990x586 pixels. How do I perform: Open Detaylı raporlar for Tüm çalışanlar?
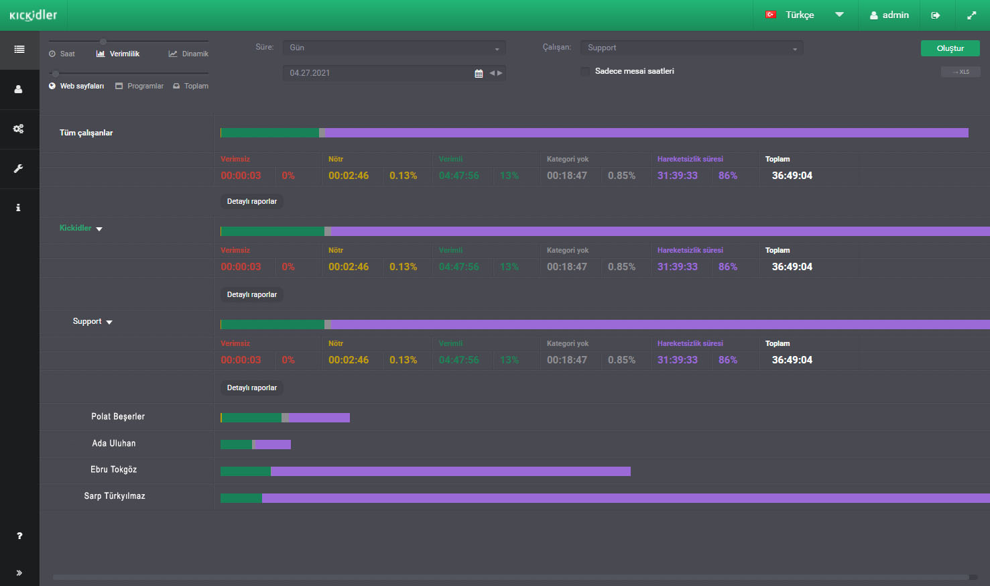point(252,201)
